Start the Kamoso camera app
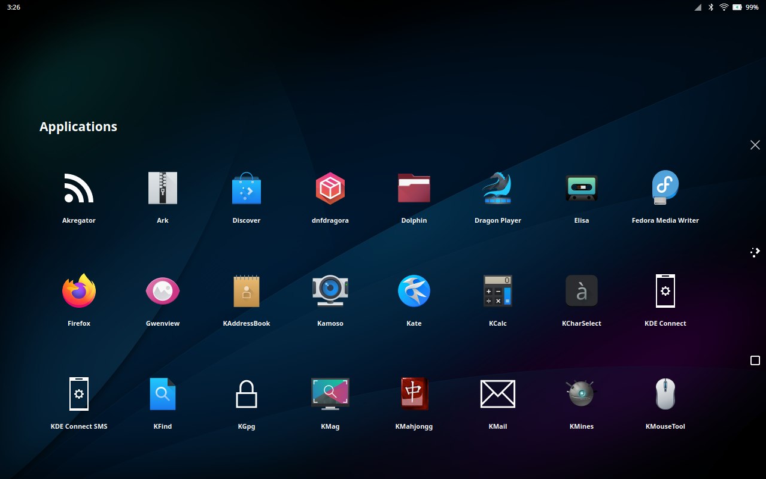The width and height of the screenshot is (766, 479). (330, 291)
